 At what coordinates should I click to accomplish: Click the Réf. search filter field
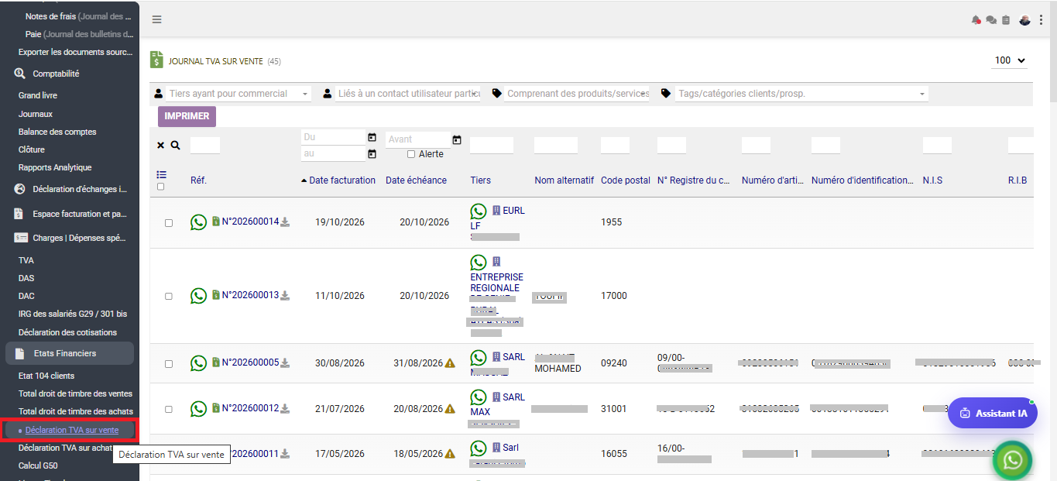[x=205, y=145]
